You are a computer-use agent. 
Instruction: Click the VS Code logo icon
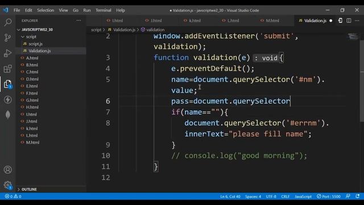(x=6, y=10)
